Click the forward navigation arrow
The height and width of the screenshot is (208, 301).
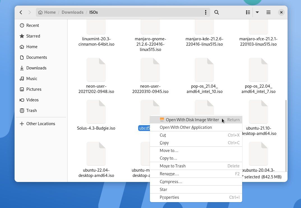coord(29,12)
